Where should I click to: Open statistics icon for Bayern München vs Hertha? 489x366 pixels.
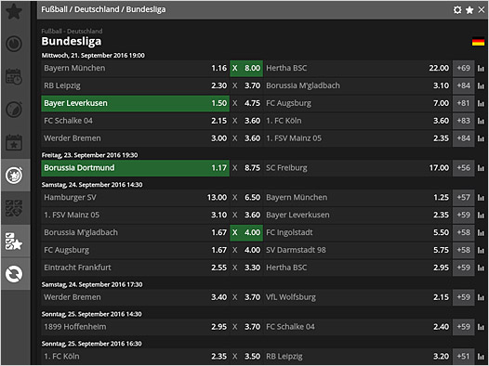click(481, 69)
